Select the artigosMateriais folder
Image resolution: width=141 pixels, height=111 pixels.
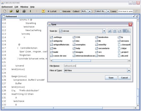(x=60, y=45)
